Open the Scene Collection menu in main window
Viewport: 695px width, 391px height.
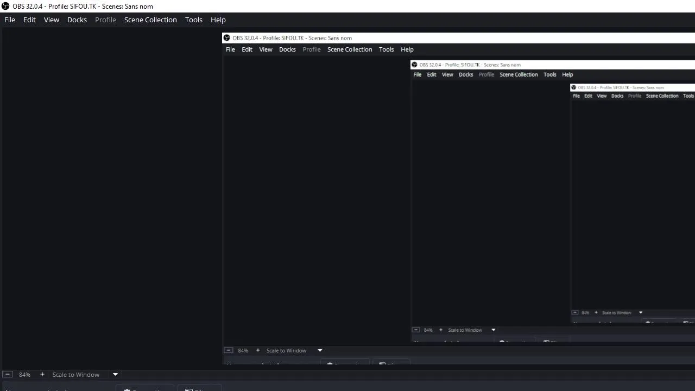pyautogui.click(x=150, y=20)
